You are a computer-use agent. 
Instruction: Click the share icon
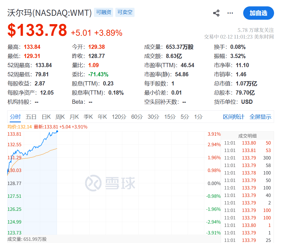point(217,13)
